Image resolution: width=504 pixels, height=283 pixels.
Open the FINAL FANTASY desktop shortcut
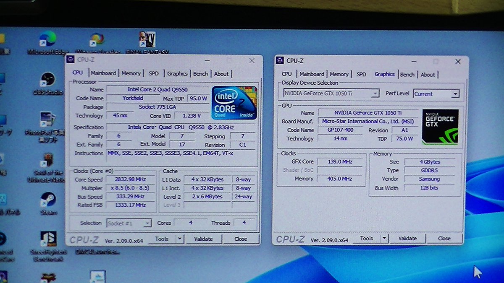[147, 43]
